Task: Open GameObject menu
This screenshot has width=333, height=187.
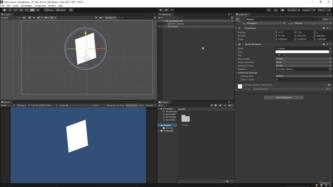Action: point(27,6)
